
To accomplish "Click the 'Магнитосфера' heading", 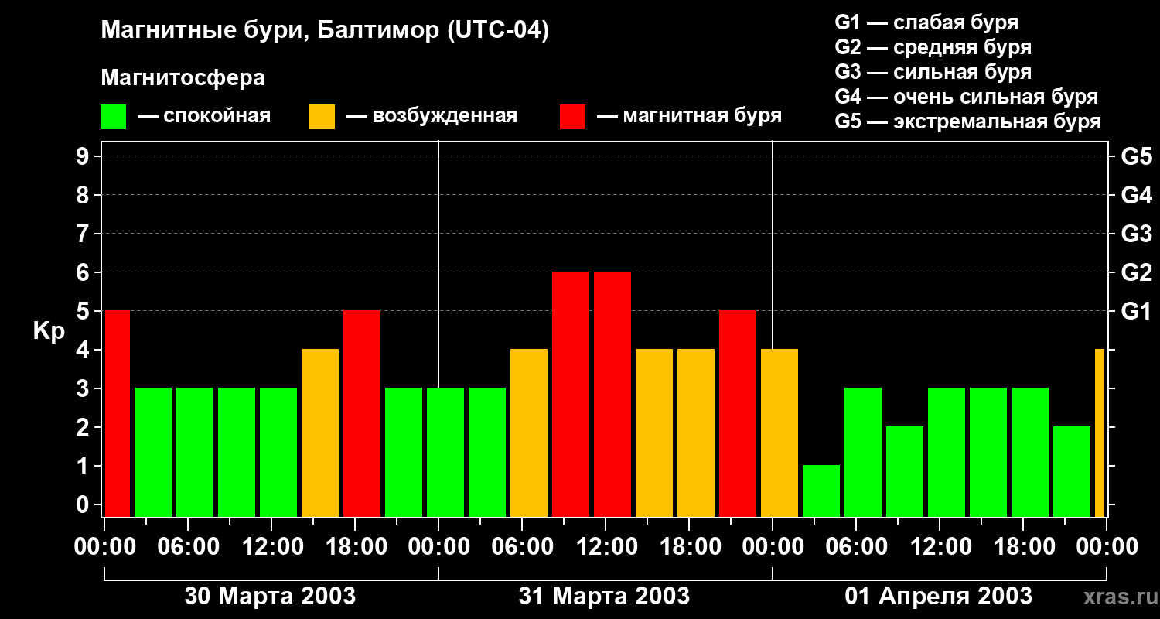I will point(183,78).
